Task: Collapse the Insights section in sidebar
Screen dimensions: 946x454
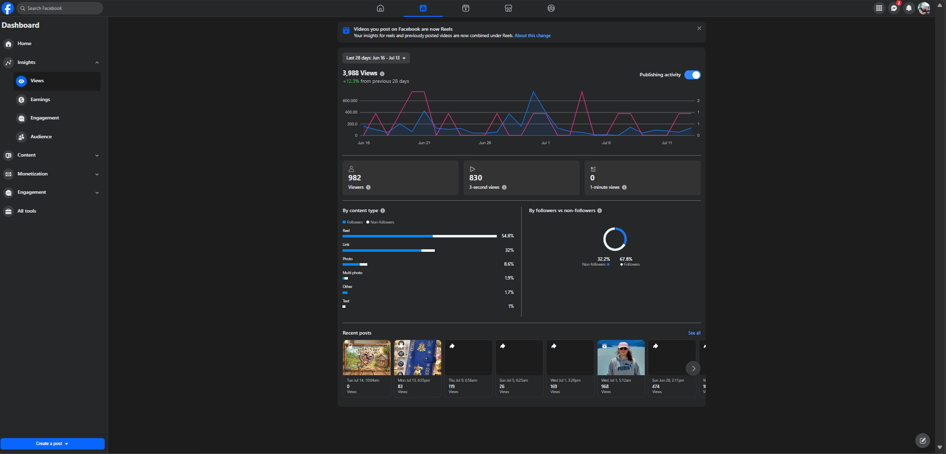Action: click(x=97, y=62)
